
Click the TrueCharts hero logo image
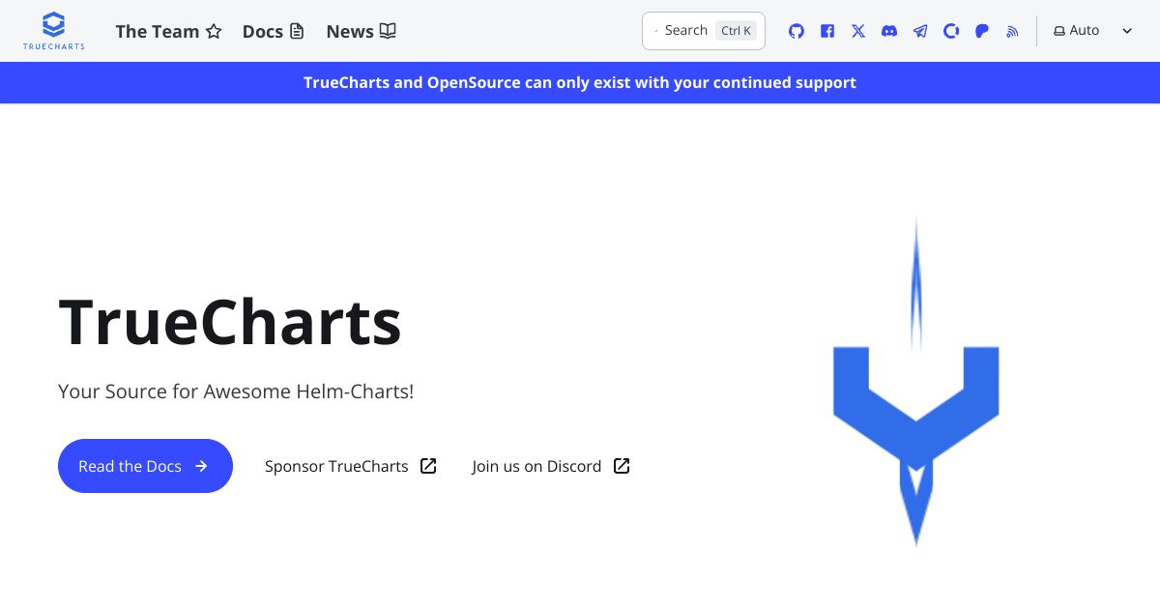click(916, 381)
